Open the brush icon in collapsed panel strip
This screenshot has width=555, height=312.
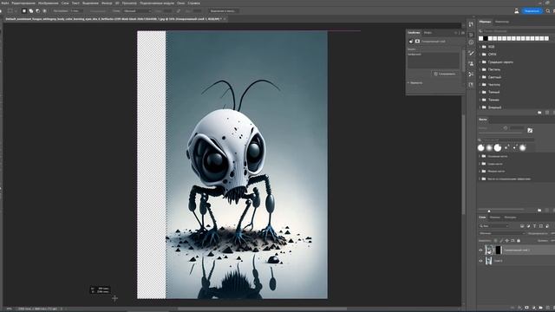[x=471, y=53]
